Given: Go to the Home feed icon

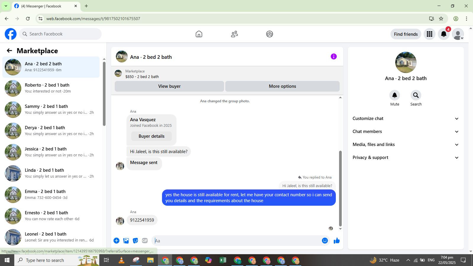Looking at the screenshot, I should pos(199,34).
